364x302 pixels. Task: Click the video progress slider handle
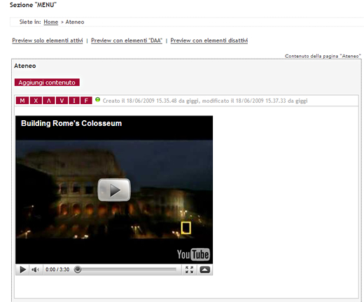click(78, 270)
